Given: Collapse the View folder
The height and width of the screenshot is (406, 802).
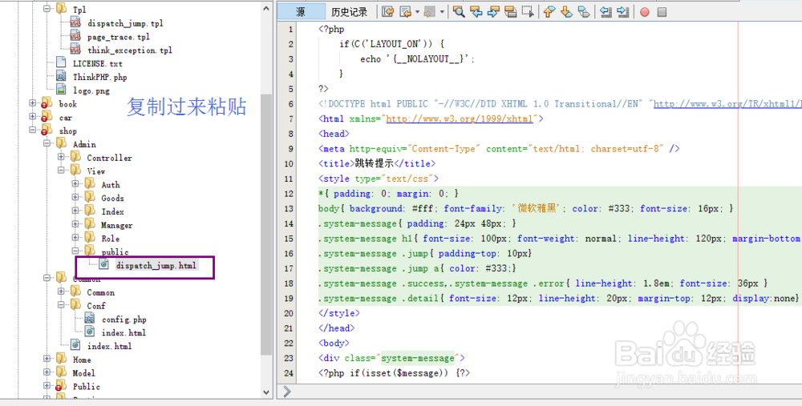Looking at the screenshot, I should pos(61,171).
